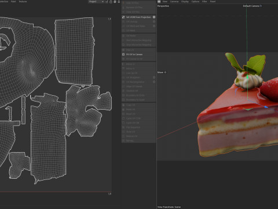This screenshot has width=278, height=209.
Task: Click Mirror V command
Action: [x=138, y=69]
